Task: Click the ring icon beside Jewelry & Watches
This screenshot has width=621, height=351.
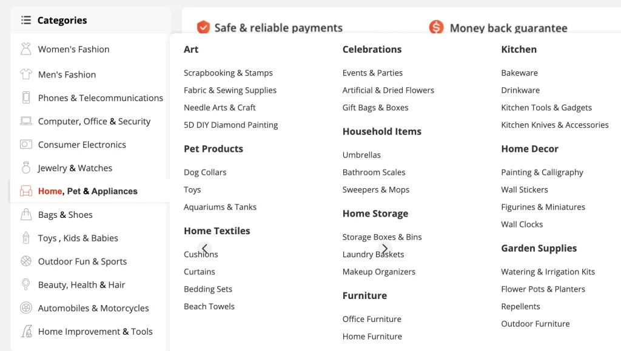Action: [25, 168]
